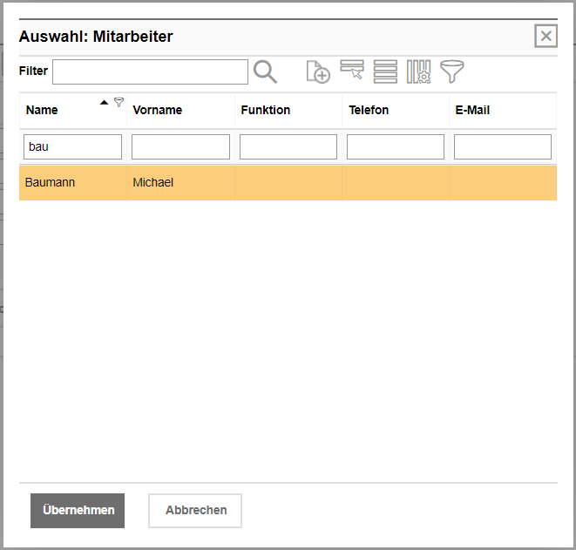
Task: Focus the Funktion column filter field
Action: coord(288,146)
